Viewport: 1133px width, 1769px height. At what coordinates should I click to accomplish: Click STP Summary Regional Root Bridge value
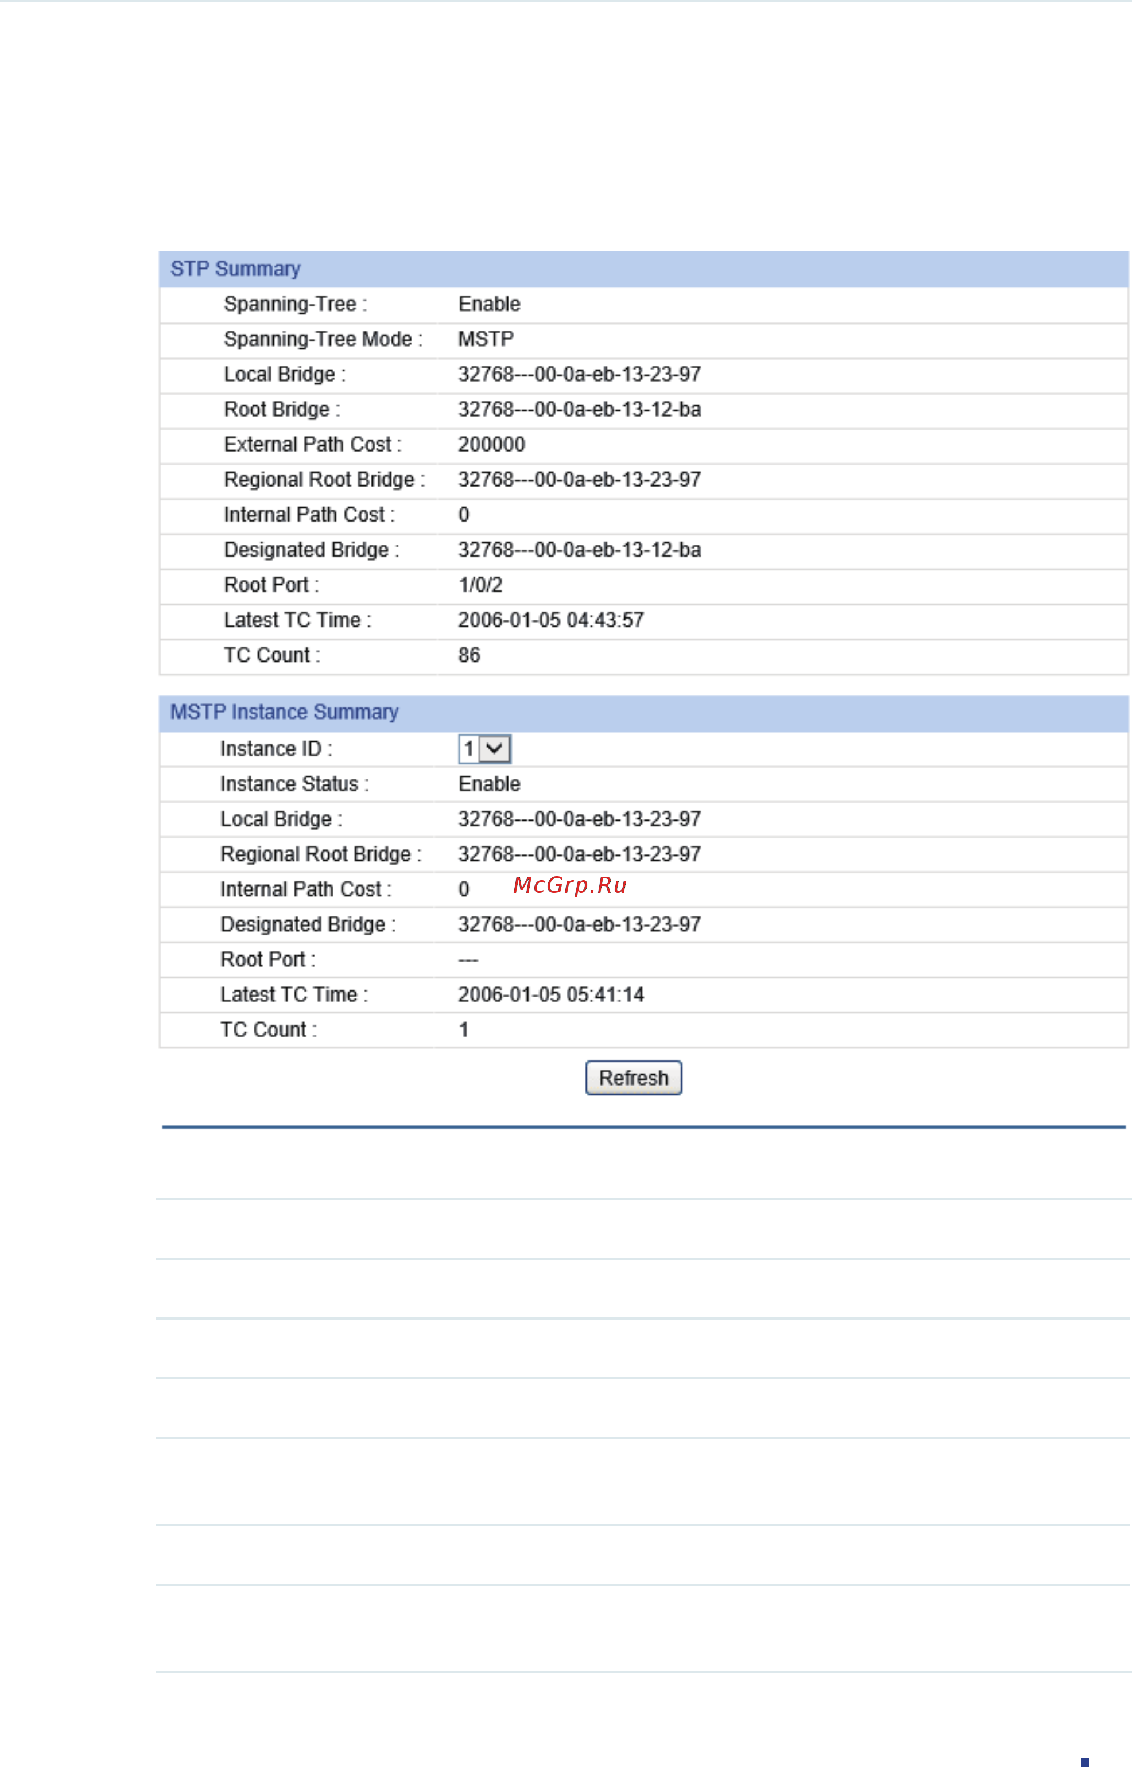(x=580, y=480)
